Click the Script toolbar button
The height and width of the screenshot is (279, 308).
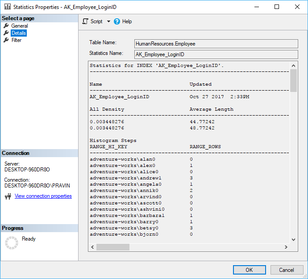pyautogui.click(x=96, y=21)
